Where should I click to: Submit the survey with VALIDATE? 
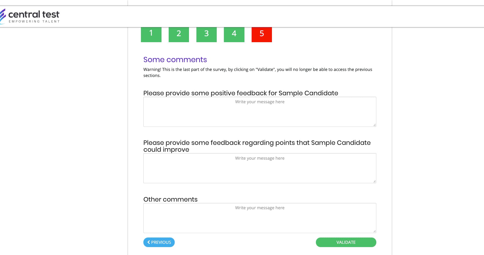(x=346, y=242)
